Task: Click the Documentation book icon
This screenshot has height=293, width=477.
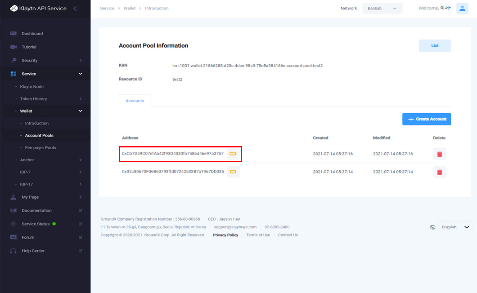Action: click(x=13, y=210)
